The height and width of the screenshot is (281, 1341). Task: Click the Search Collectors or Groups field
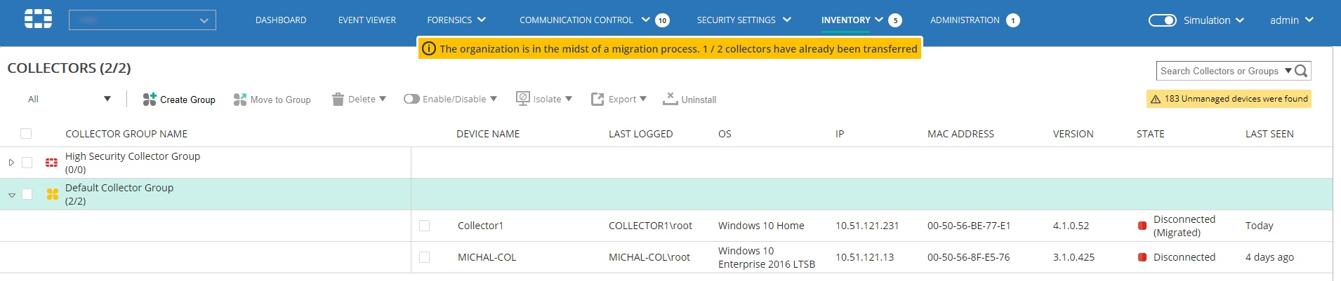pos(1219,71)
